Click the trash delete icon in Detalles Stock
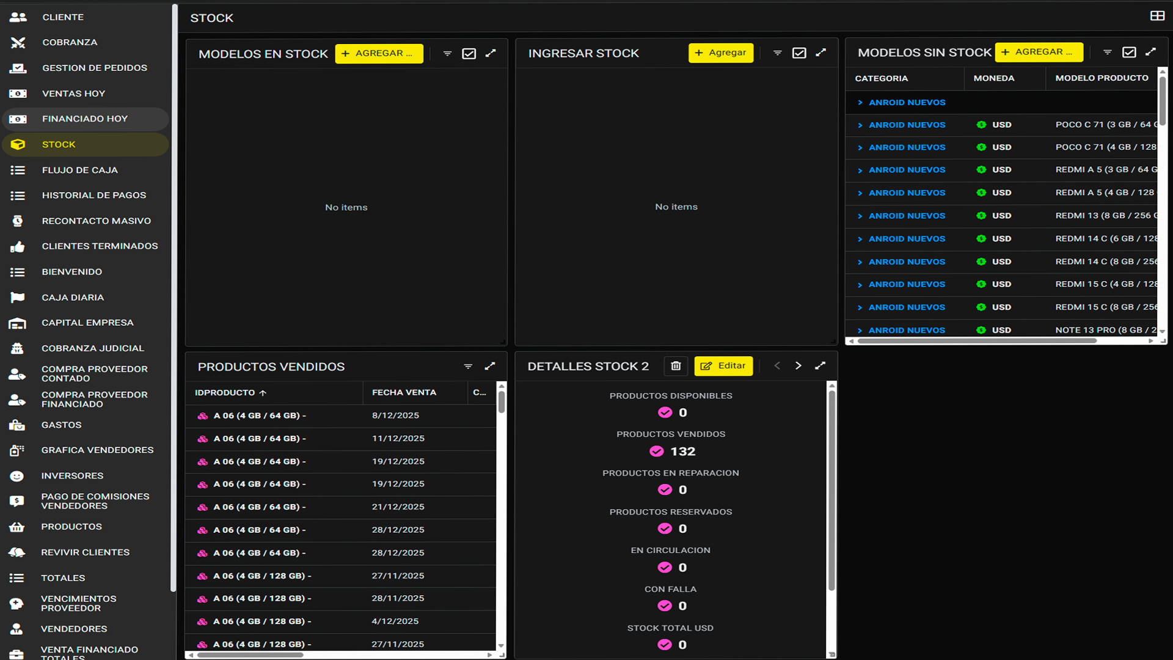This screenshot has width=1173, height=660. pos(676,366)
